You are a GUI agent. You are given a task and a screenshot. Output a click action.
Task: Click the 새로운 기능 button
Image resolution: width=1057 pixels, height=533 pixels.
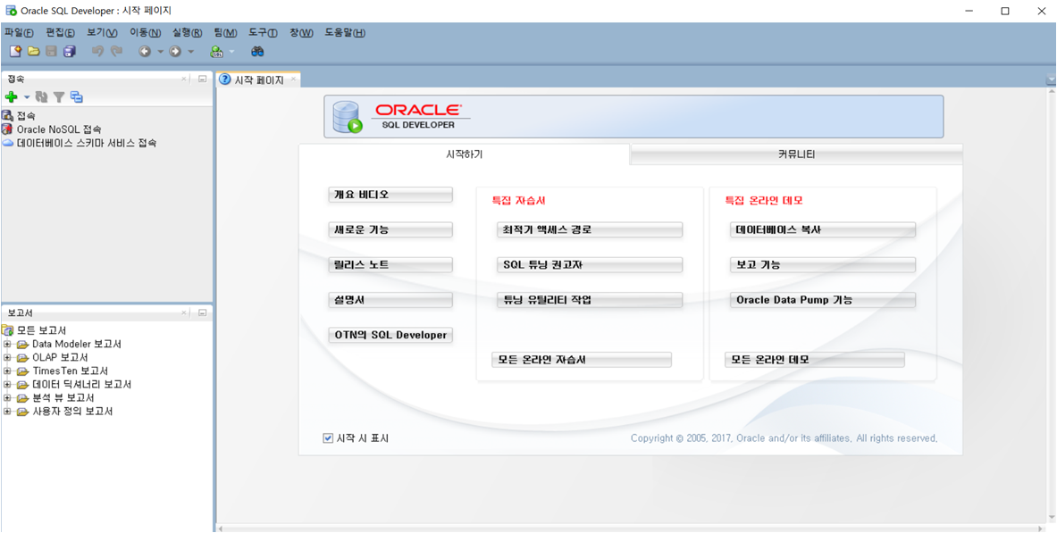pos(390,229)
